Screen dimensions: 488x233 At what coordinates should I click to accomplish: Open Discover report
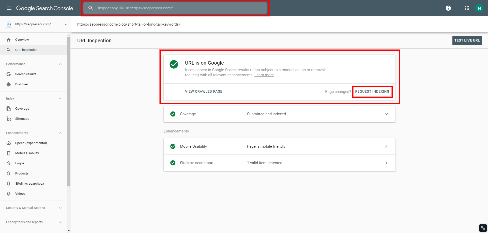[33, 84]
